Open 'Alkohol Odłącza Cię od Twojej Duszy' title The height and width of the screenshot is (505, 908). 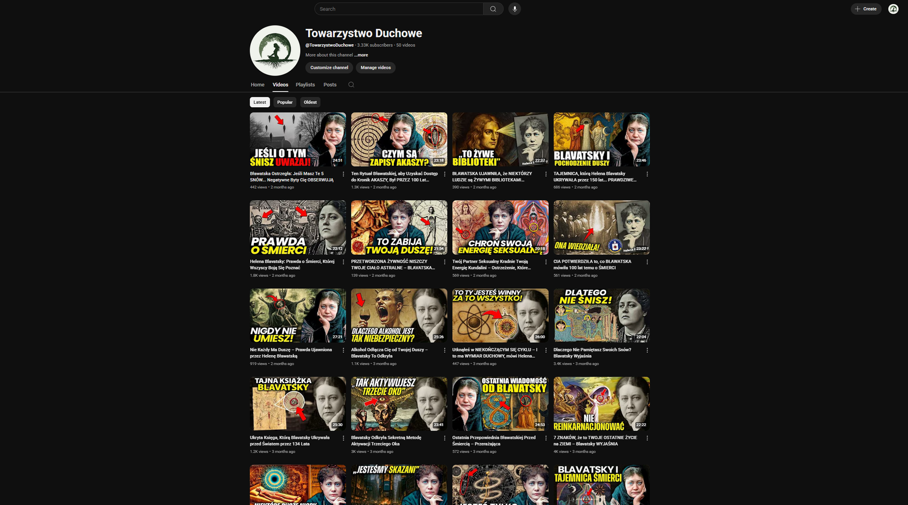[389, 353]
